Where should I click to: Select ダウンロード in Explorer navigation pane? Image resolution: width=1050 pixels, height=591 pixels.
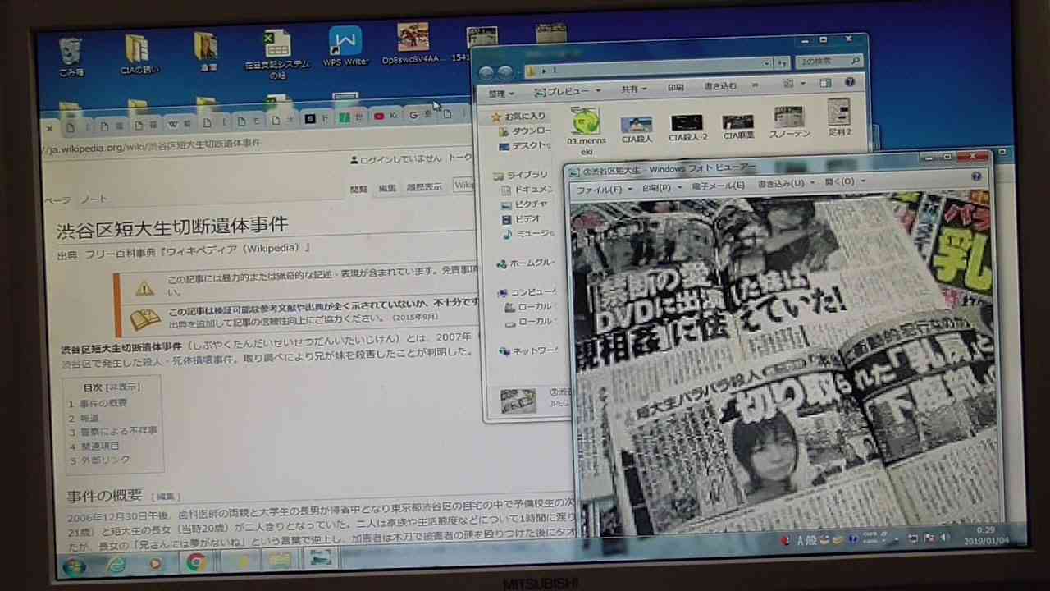click(x=525, y=131)
